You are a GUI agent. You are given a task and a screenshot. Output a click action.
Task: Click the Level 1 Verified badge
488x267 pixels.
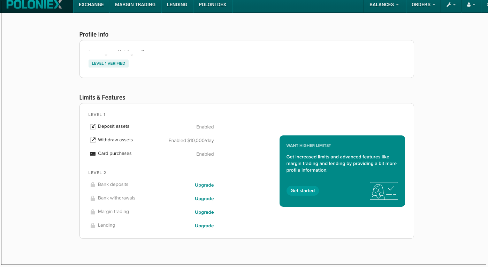click(x=108, y=64)
